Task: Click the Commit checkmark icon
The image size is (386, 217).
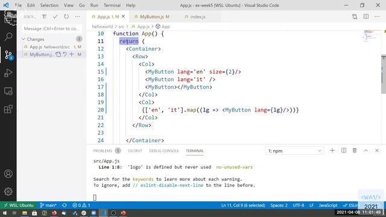Action: pos(55,17)
